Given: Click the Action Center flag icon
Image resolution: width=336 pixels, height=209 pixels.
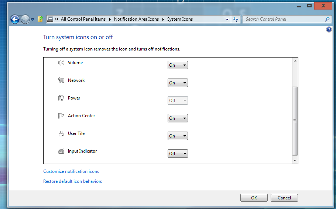Looking at the screenshot, I should tap(61, 116).
